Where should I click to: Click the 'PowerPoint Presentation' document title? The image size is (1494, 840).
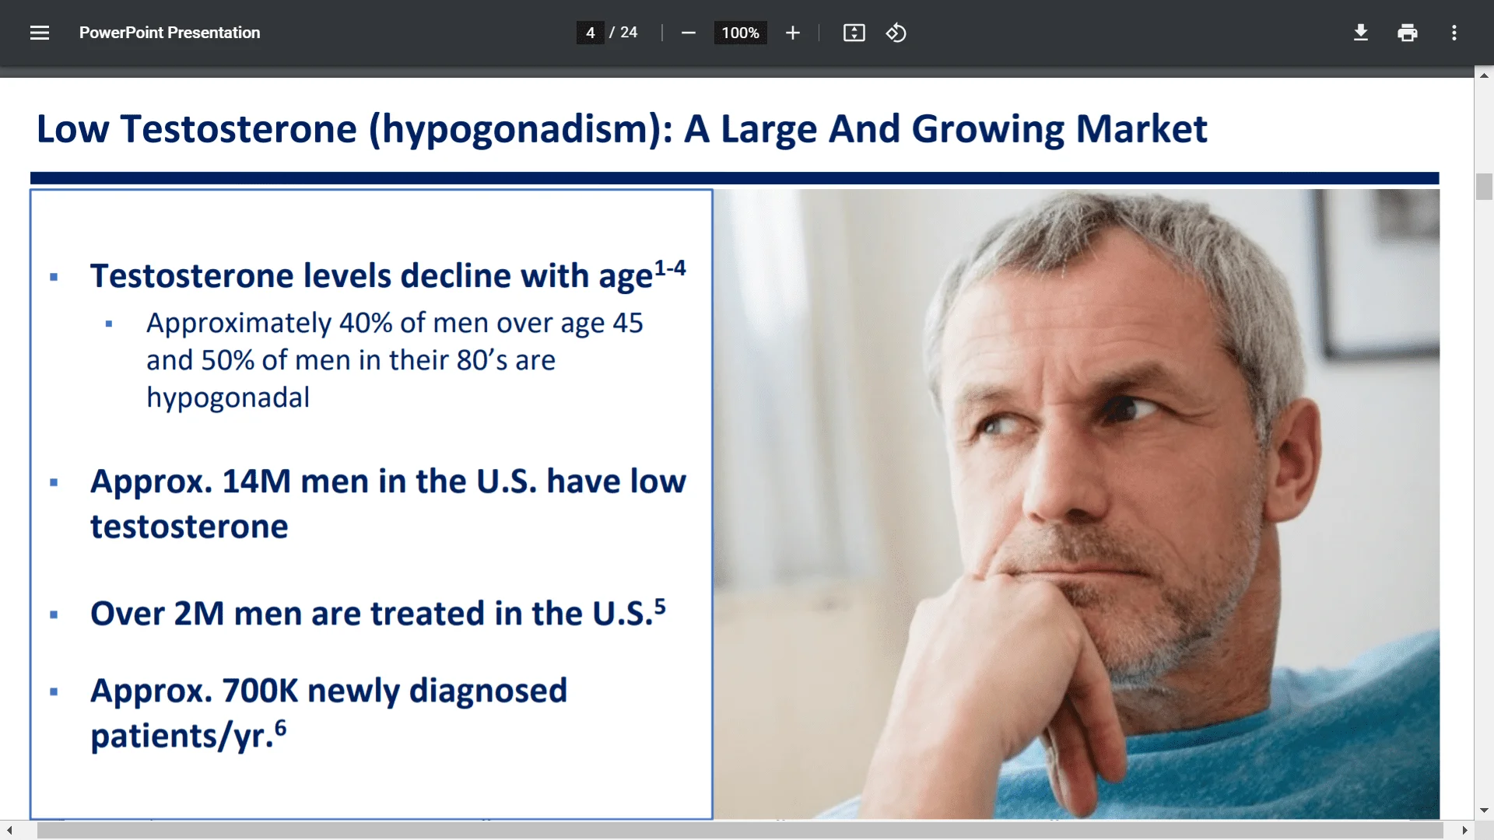(170, 33)
